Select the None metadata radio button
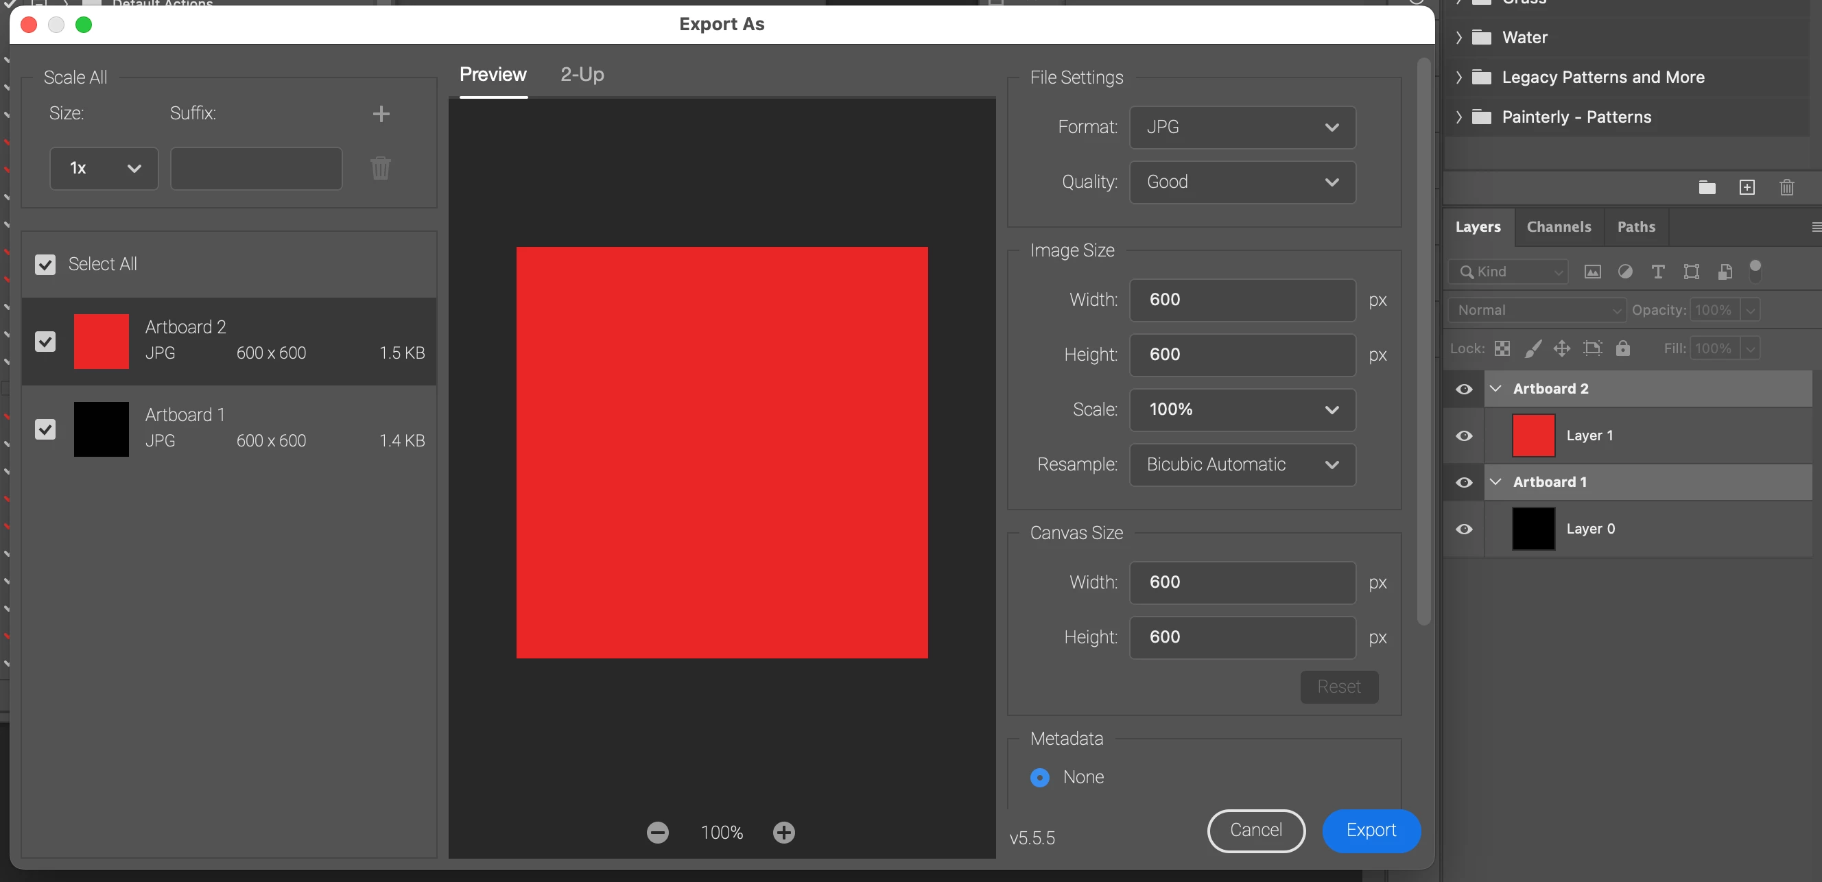Viewport: 1822px width, 882px height. [x=1040, y=777]
